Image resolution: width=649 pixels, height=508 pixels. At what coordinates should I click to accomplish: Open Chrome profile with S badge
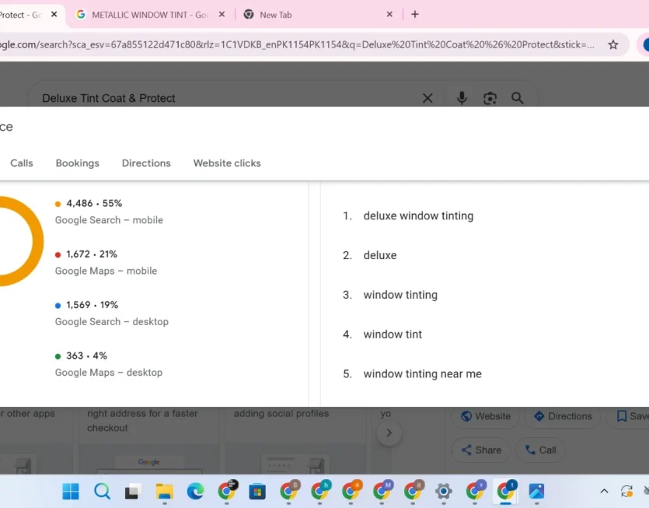288,492
